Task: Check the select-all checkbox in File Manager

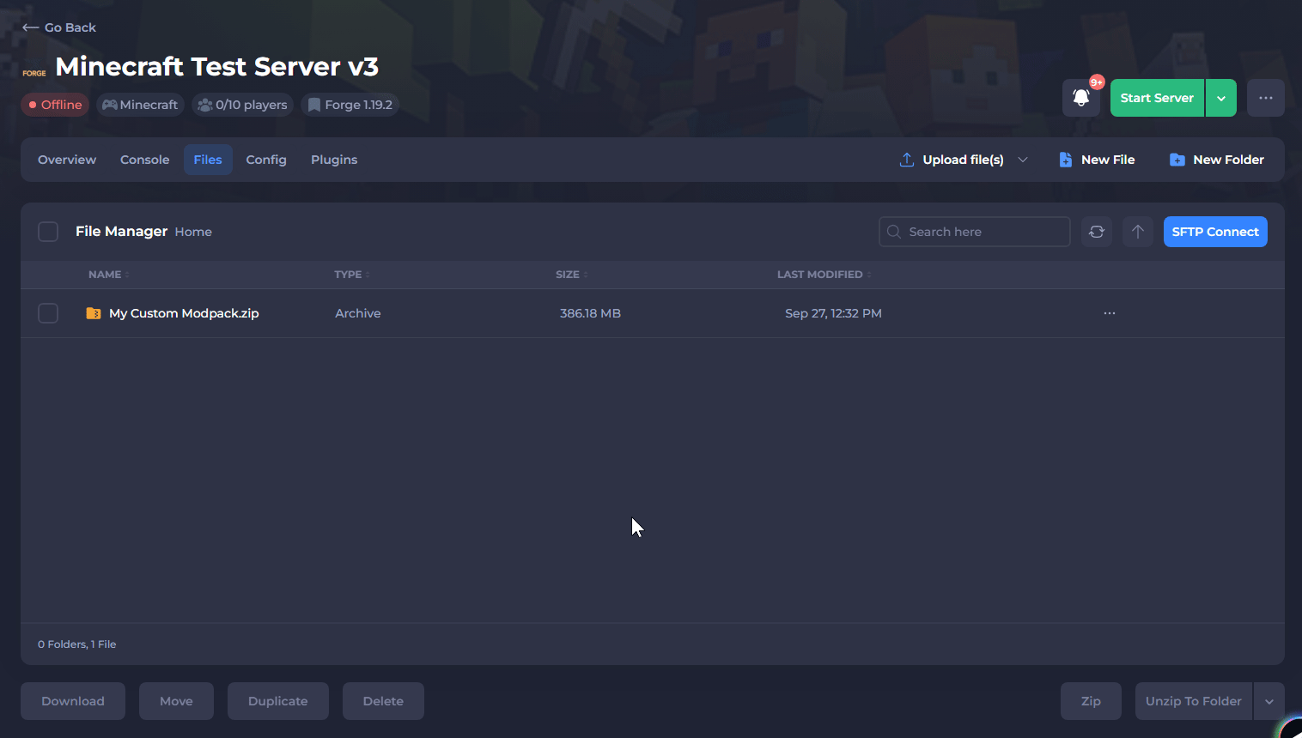Action: 48,232
